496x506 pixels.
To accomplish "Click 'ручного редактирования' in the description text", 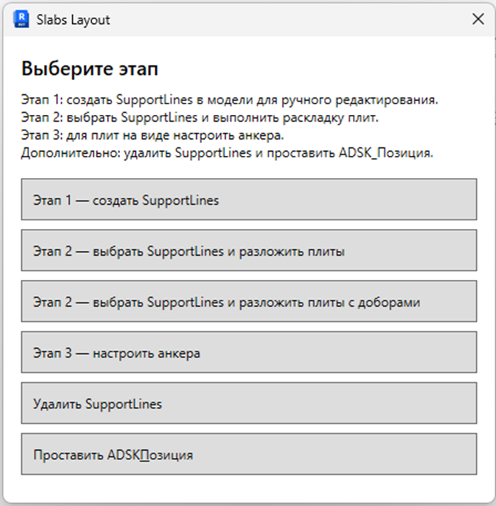I will click(360, 101).
